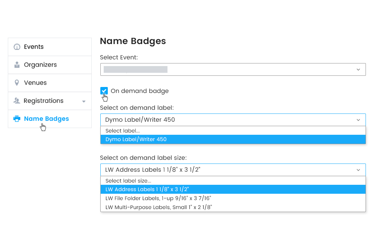Uncheck the On demand badge checkbox
The image size is (373, 249).
point(104,91)
